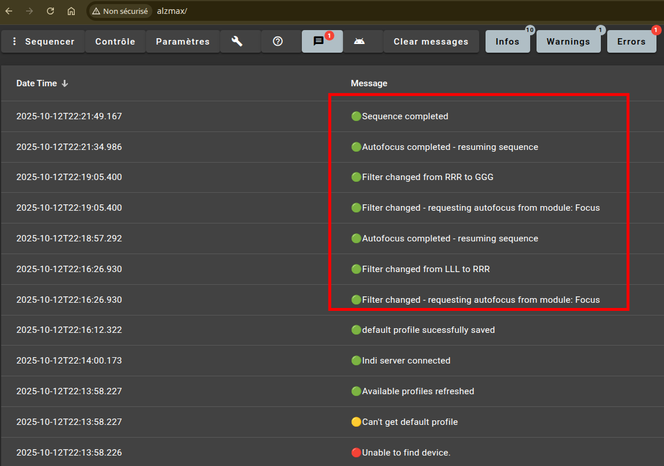Select the 'Unable to find device.' error
This screenshot has height=466, width=664.
click(406, 453)
